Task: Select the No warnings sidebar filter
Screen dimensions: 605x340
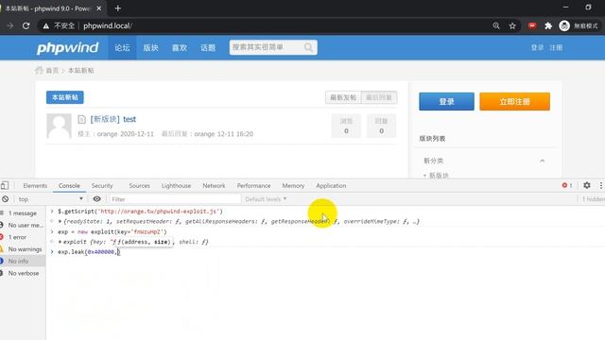Action: point(23,249)
